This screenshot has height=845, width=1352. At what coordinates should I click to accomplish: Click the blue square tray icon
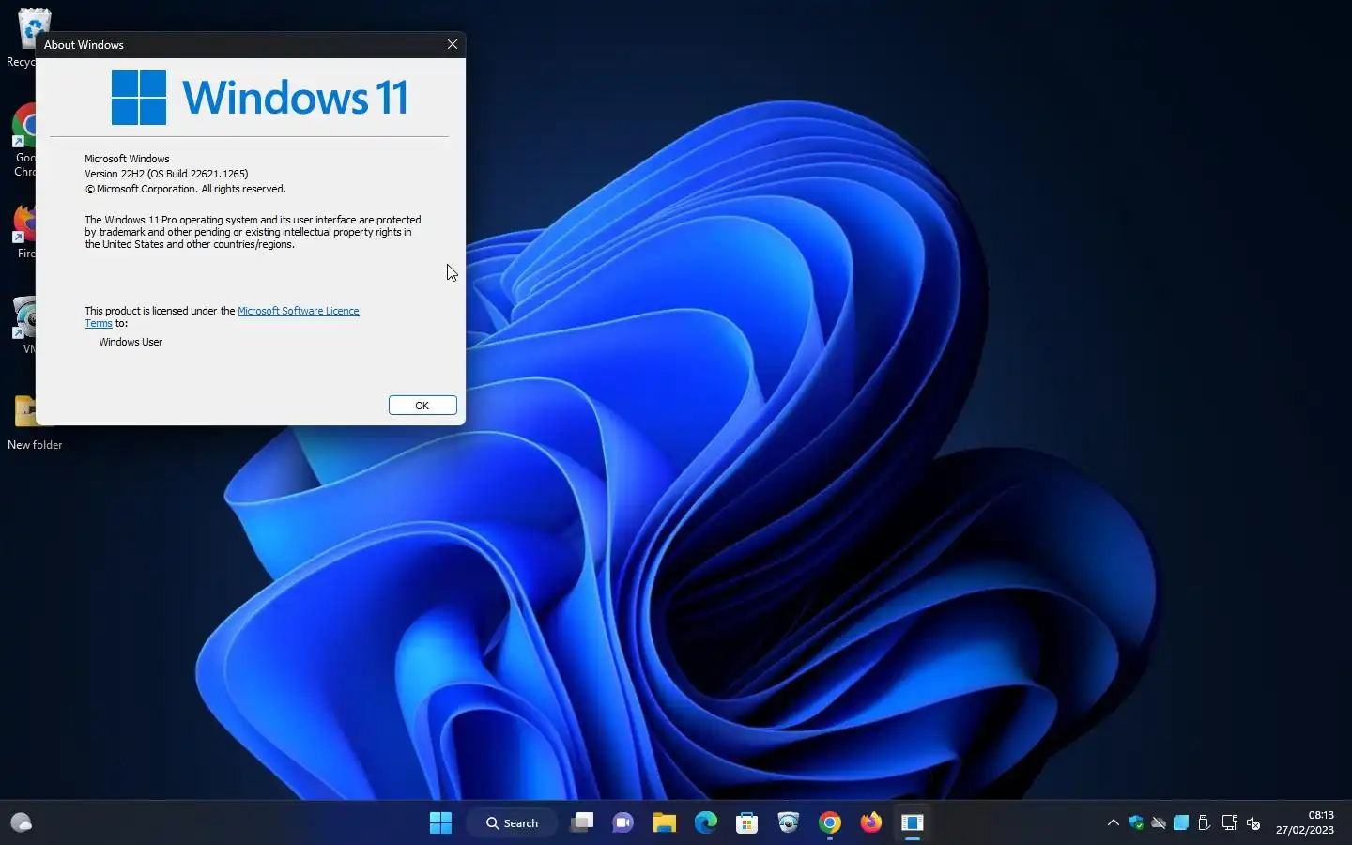1181,823
